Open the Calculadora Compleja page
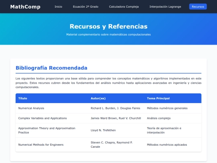Image resolution: width=217 pixels, height=163 pixels. [x=124, y=7]
